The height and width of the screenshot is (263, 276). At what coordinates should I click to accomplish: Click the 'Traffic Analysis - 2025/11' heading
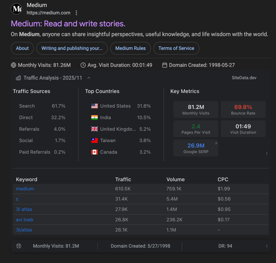53,78
